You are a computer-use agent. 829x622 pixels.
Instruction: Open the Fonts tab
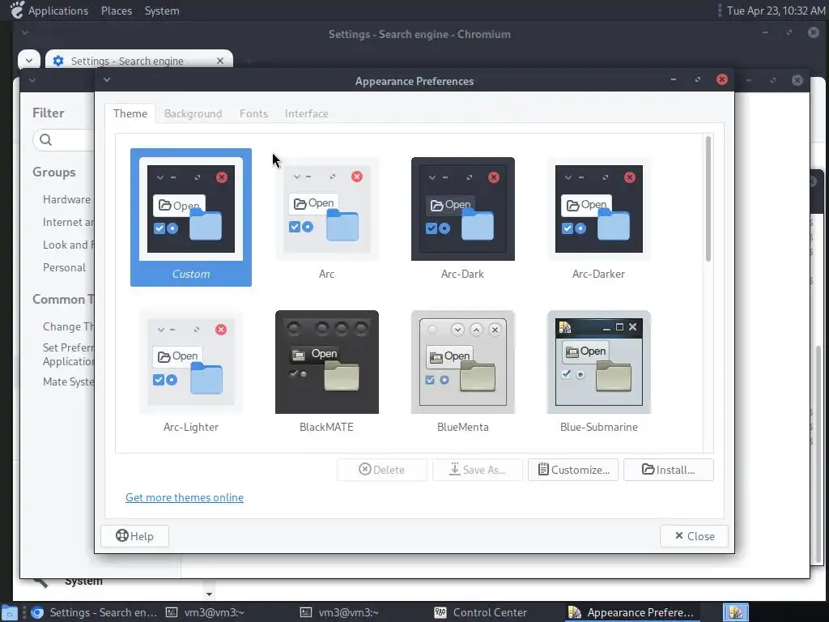(x=253, y=113)
